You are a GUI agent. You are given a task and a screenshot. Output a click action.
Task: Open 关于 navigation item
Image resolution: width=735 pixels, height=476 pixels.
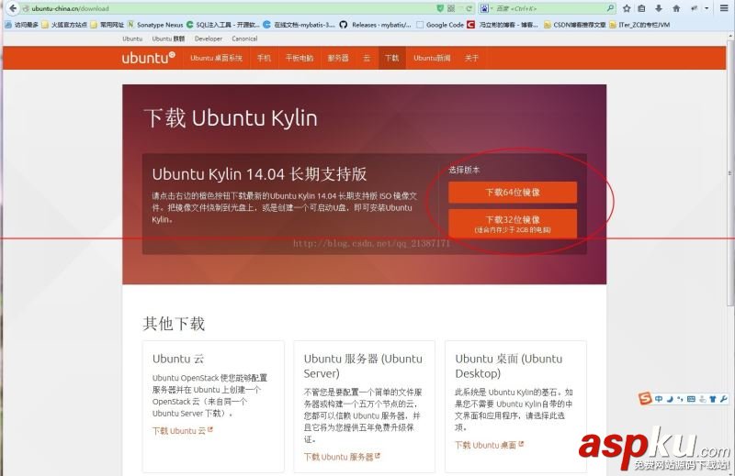click(x=471, y=58)
